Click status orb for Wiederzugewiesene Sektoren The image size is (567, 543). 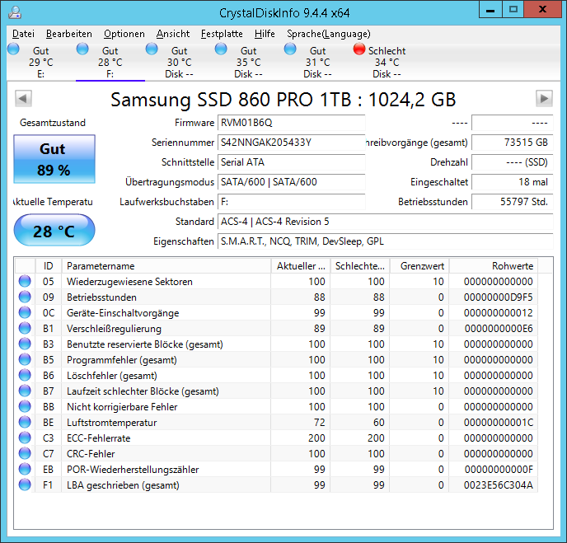[x=25, y=281]
